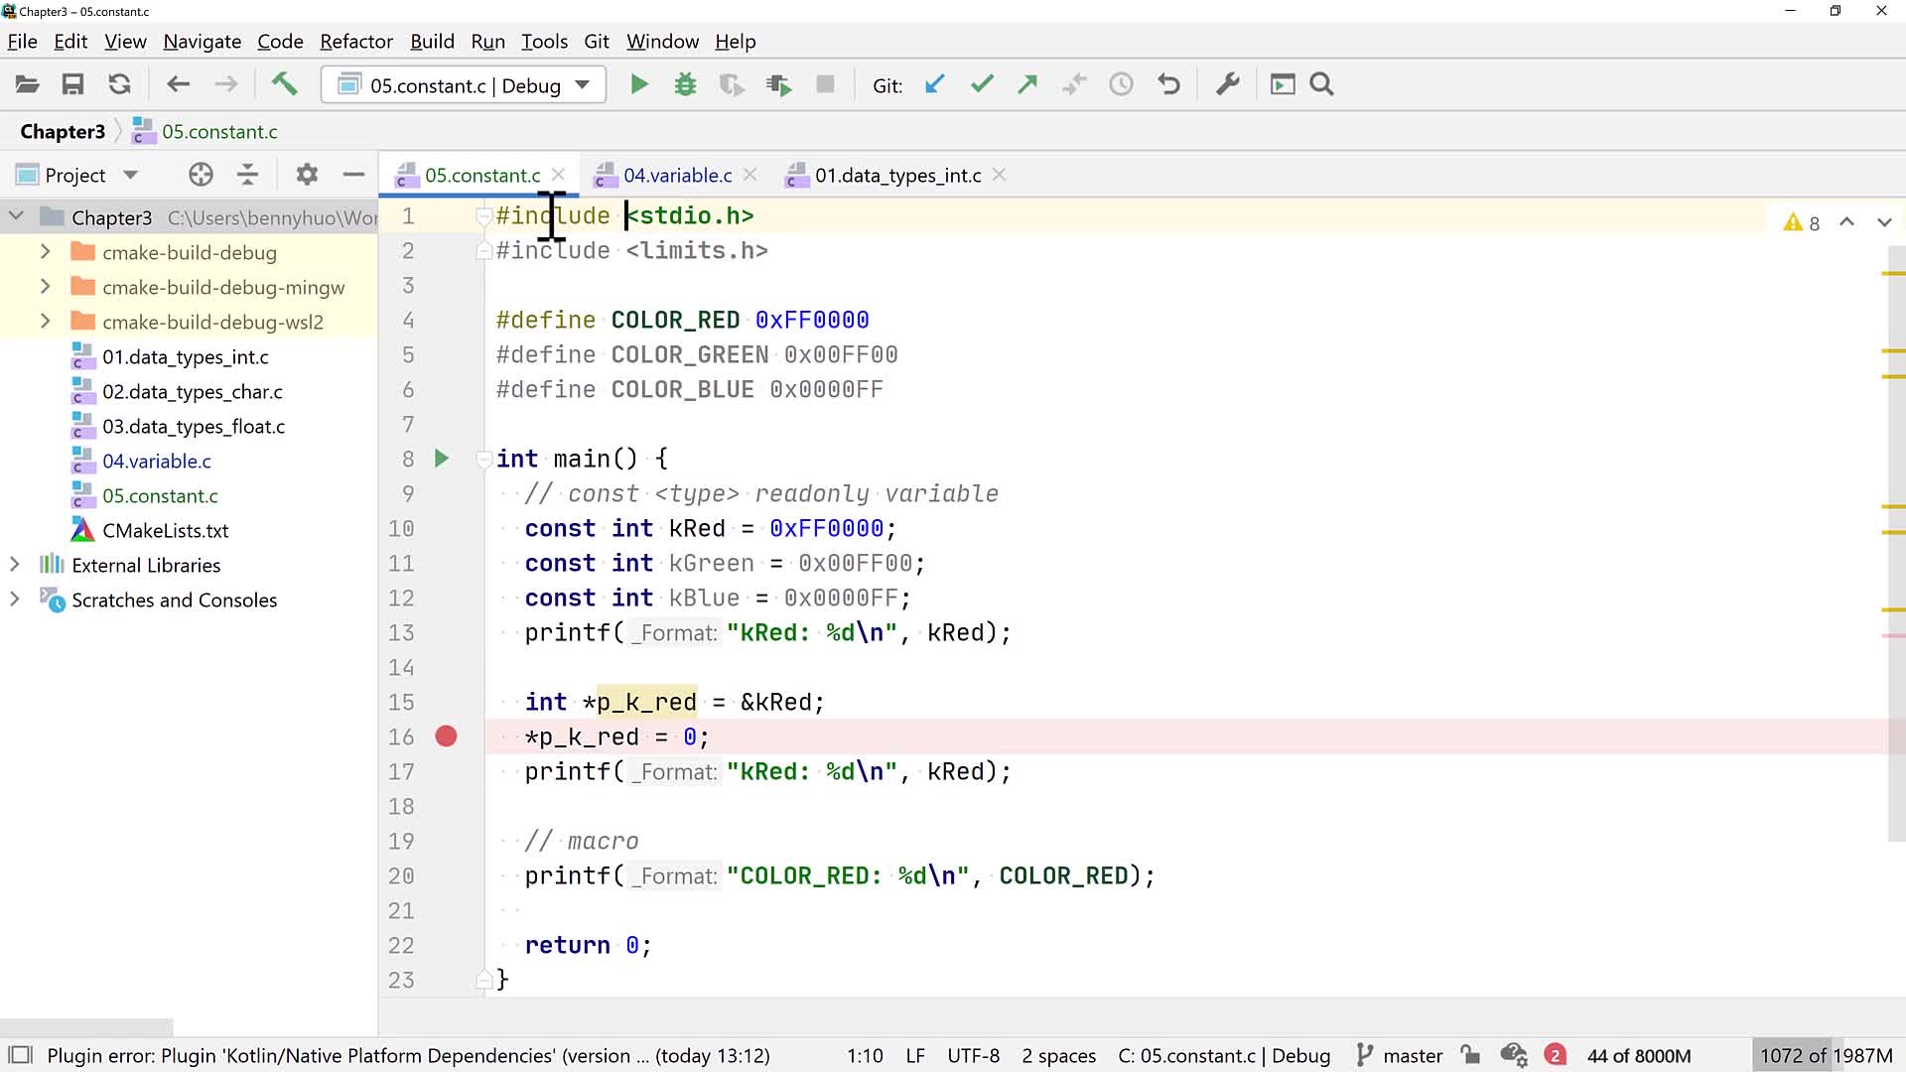The height and width of the screenshot is (1072, 1906).
Task: Click Search Everywhere magnifier icon
Action: coord(1321,85)
